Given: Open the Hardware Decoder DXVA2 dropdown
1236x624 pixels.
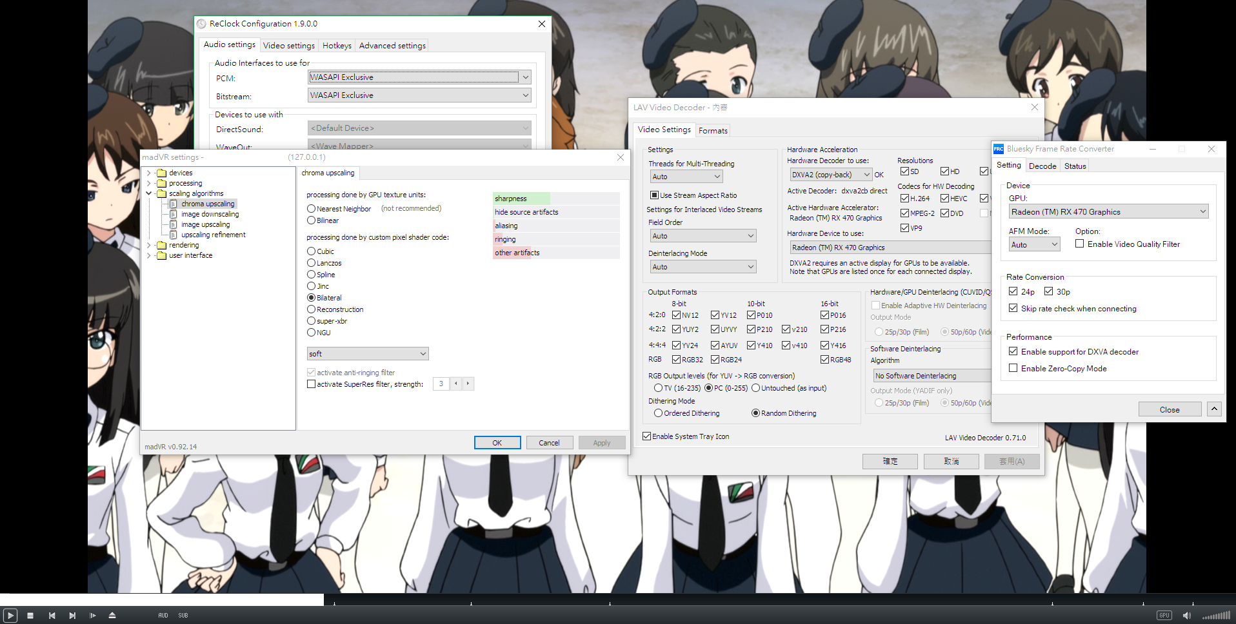Looking at the screenshot, I should pyautogui.click(x=831, y=175).
